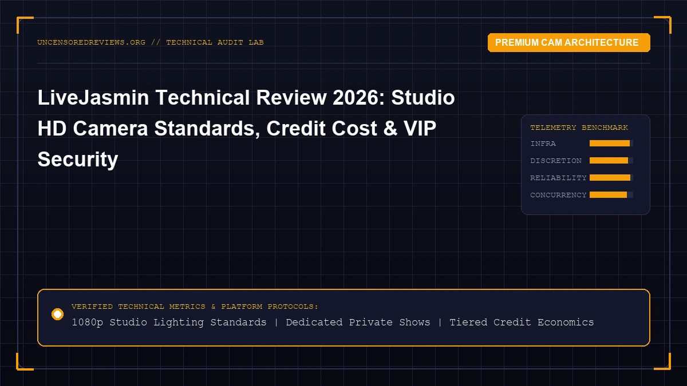Click the RELIABILITY label

tap(558, 178)
